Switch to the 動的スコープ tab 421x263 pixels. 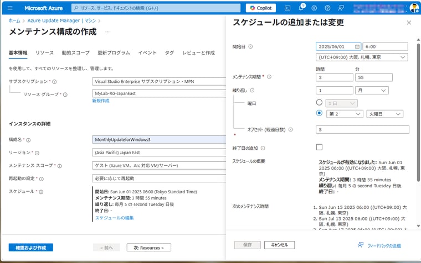(x=75, y=52)
